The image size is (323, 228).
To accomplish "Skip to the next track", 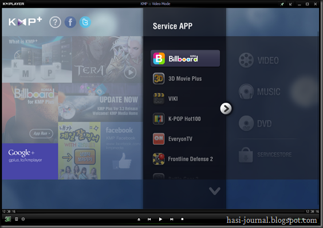I will tap(172, 219).
